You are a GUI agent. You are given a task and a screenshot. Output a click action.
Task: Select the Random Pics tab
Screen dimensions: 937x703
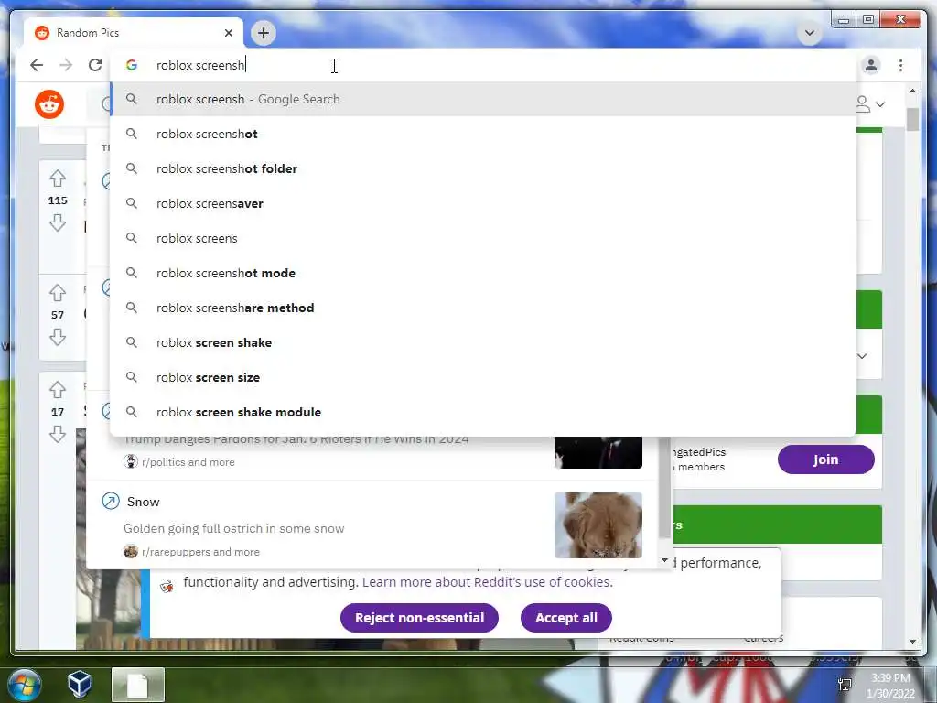[x=134, y=33]
